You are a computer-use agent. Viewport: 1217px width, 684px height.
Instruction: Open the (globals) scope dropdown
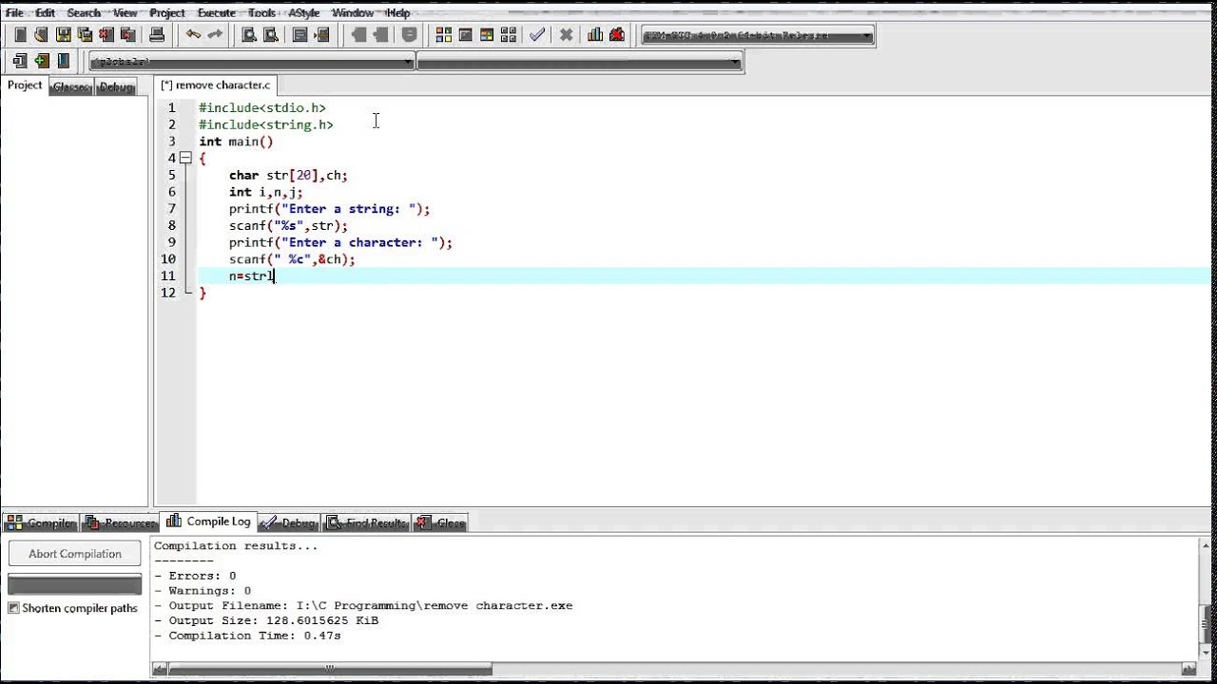click(x=251, y=63)
